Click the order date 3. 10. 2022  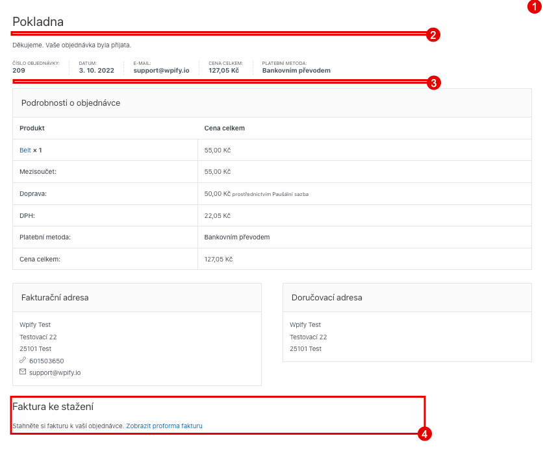pos(96,70)
